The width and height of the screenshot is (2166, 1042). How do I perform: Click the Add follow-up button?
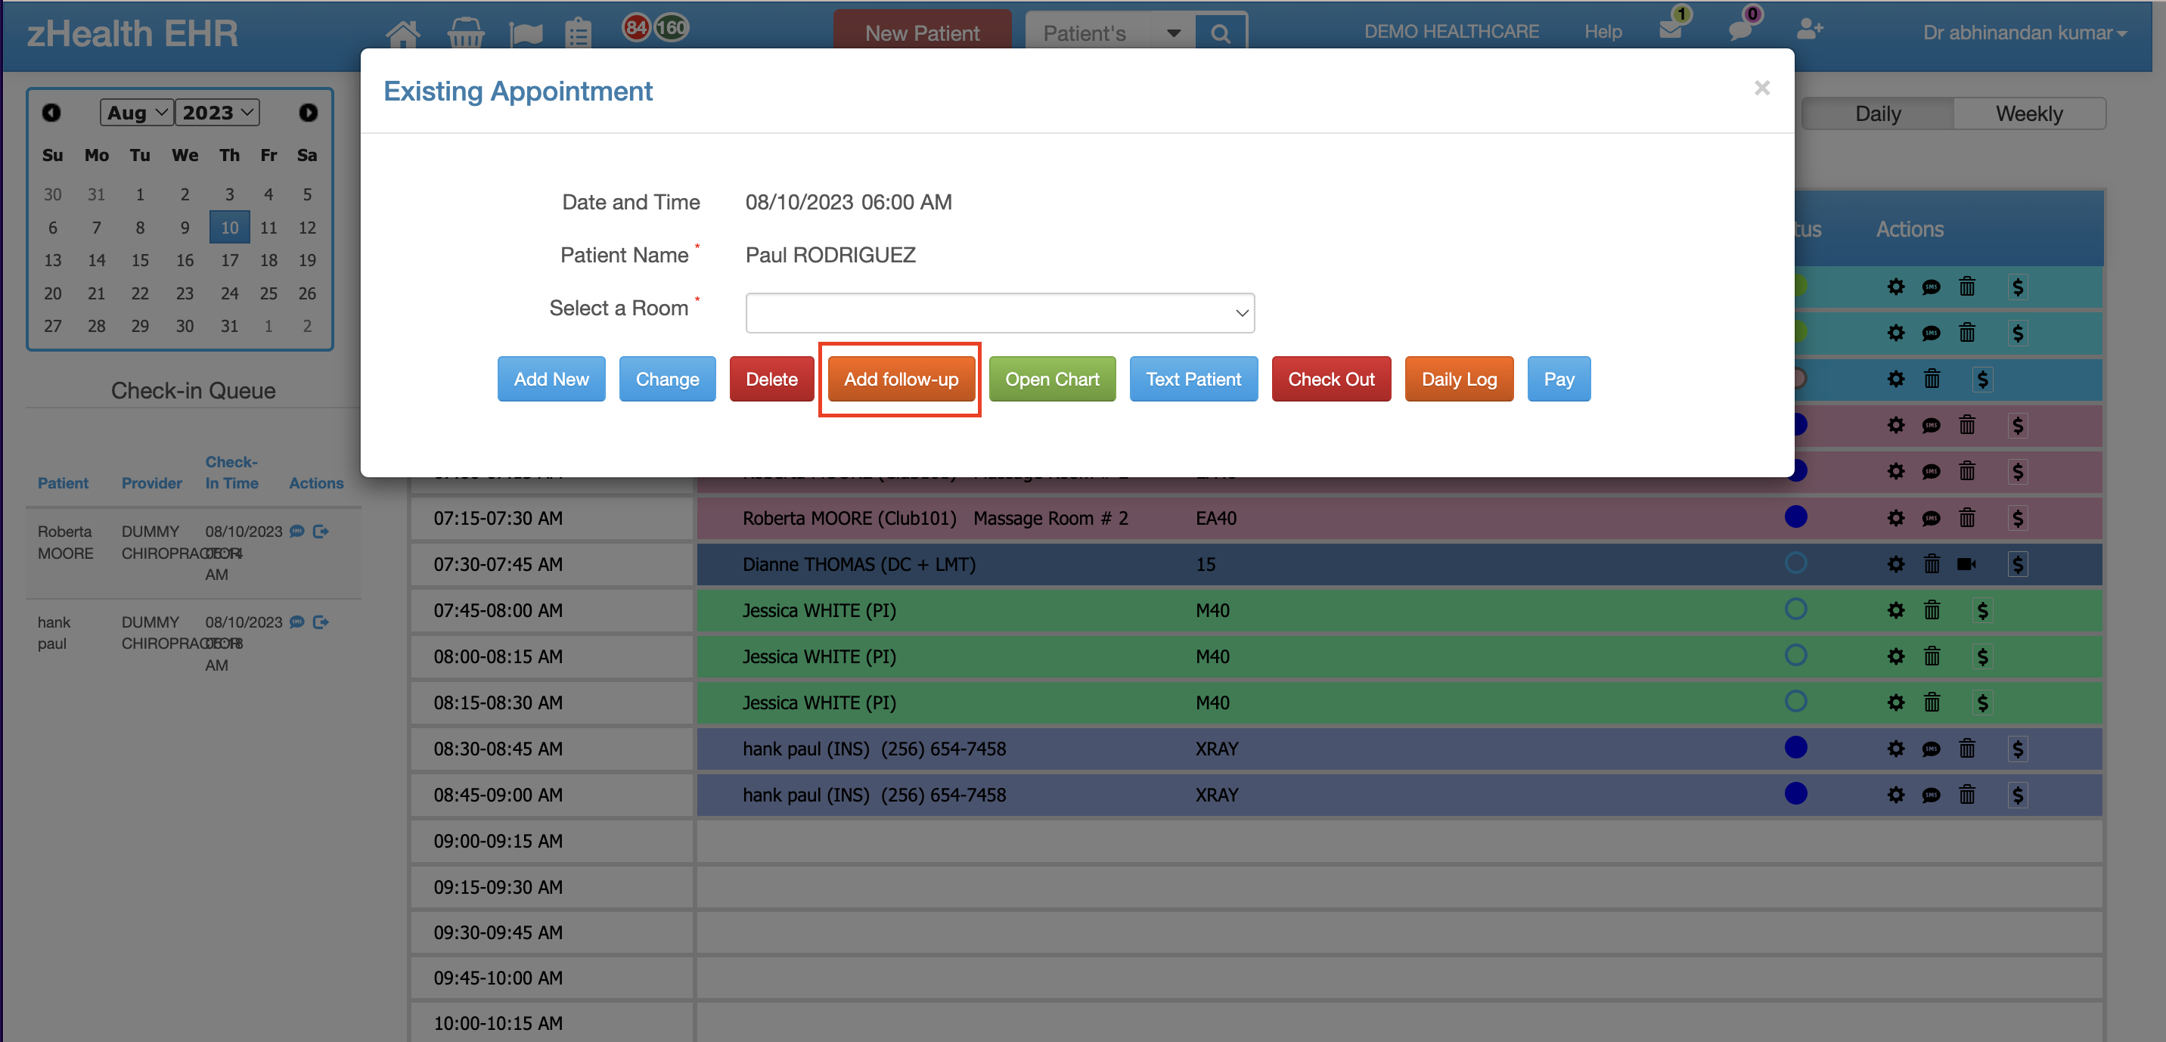pos(901,380)
